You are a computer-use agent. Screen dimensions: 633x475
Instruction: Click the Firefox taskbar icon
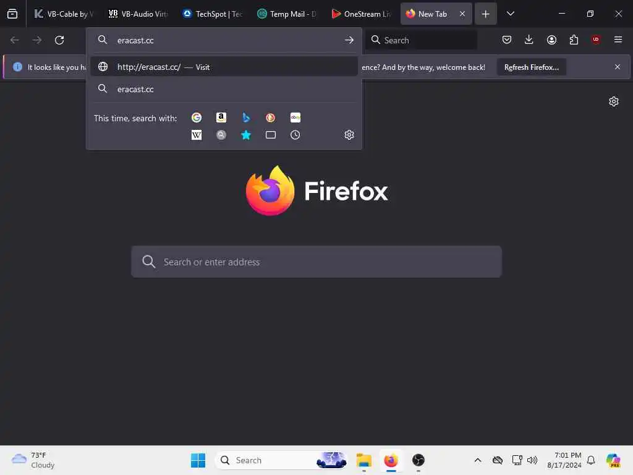(391, 460)
